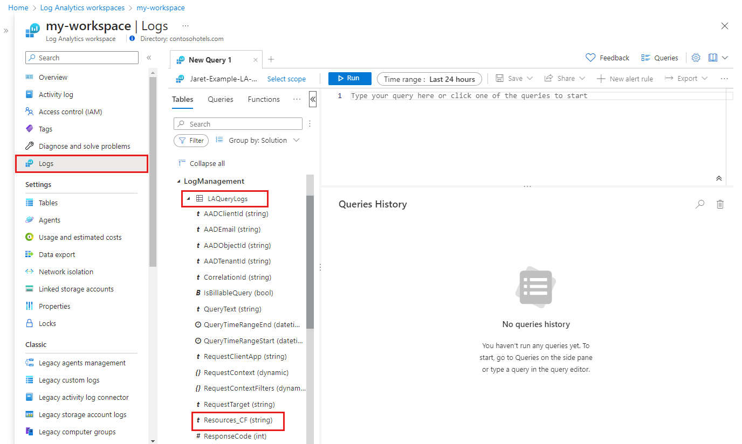Collapse the LogManagement group
Image resolution: width=742 pixels, height=444 pixels.
click(178, 182)
